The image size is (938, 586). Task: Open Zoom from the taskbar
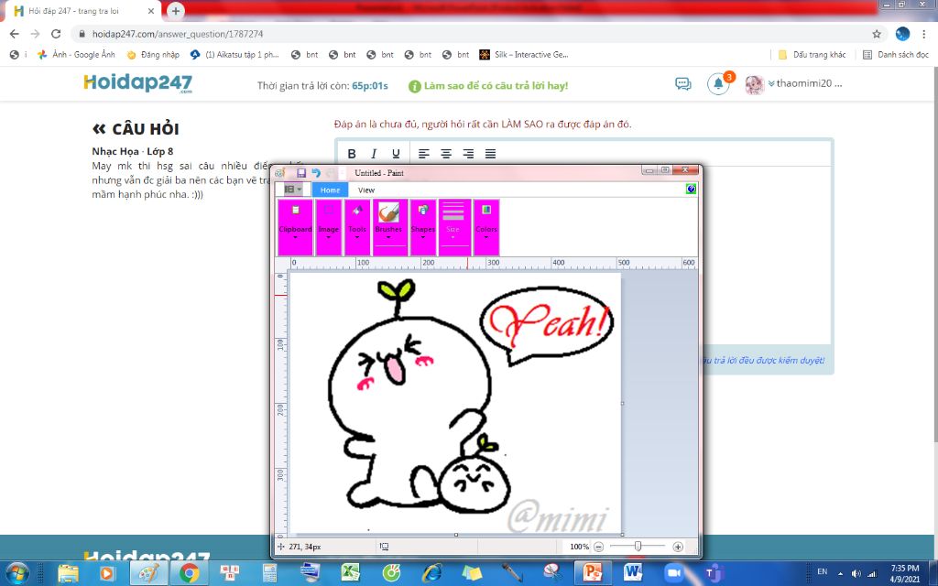point(673,572)
